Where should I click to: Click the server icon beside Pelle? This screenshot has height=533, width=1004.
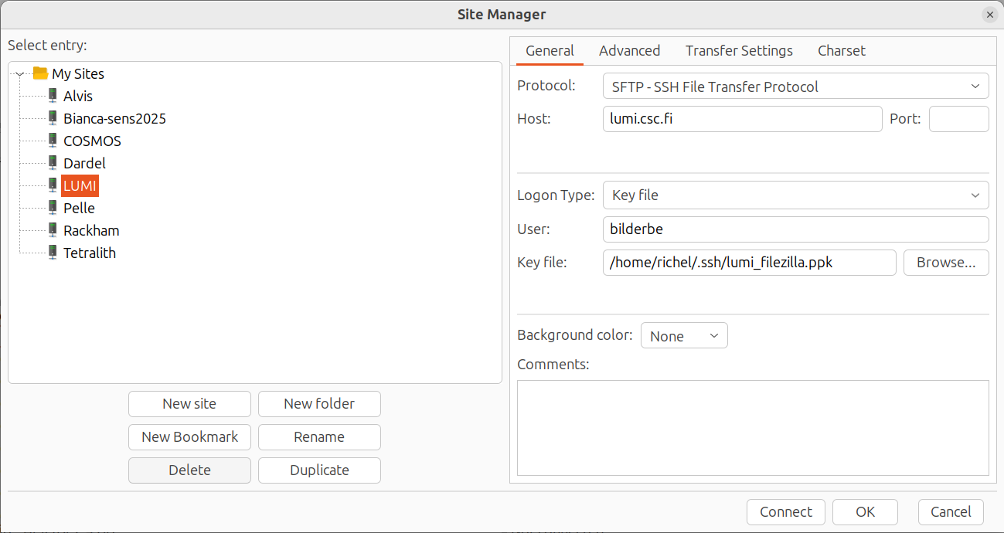(x=52, y=208)
